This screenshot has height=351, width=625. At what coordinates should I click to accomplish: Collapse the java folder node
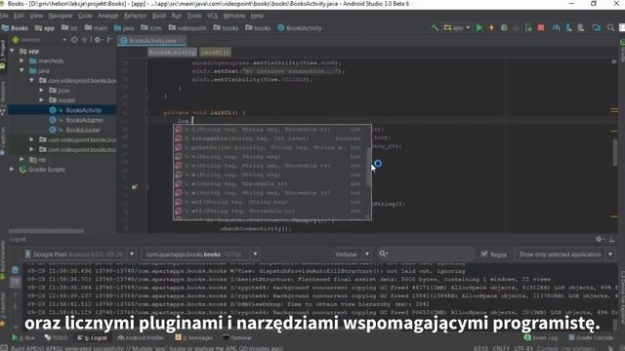click(21, 70)
